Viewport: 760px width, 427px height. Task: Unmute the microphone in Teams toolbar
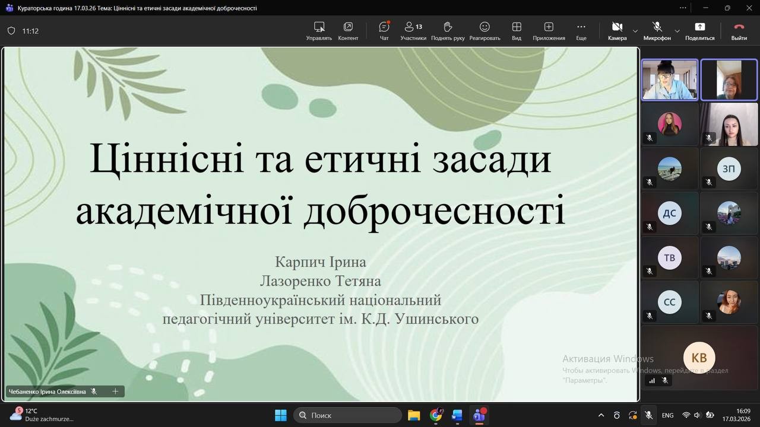[x=657, y=31]
